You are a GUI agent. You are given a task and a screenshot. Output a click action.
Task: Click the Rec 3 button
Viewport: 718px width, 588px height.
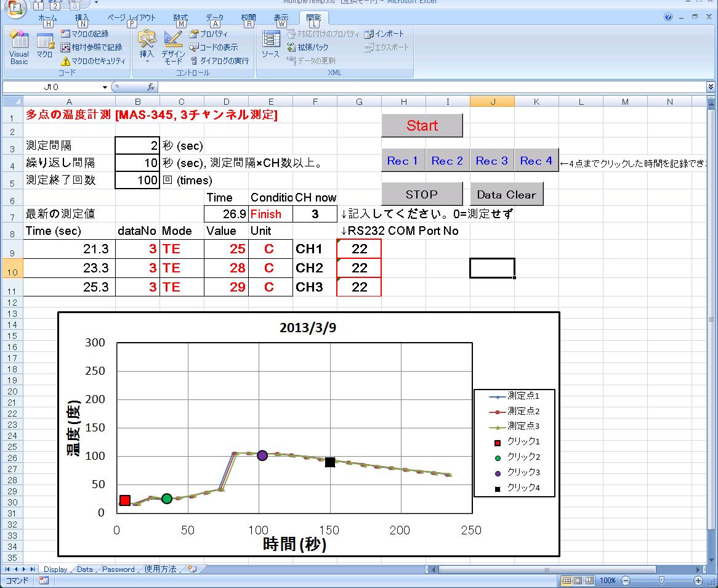492,160
